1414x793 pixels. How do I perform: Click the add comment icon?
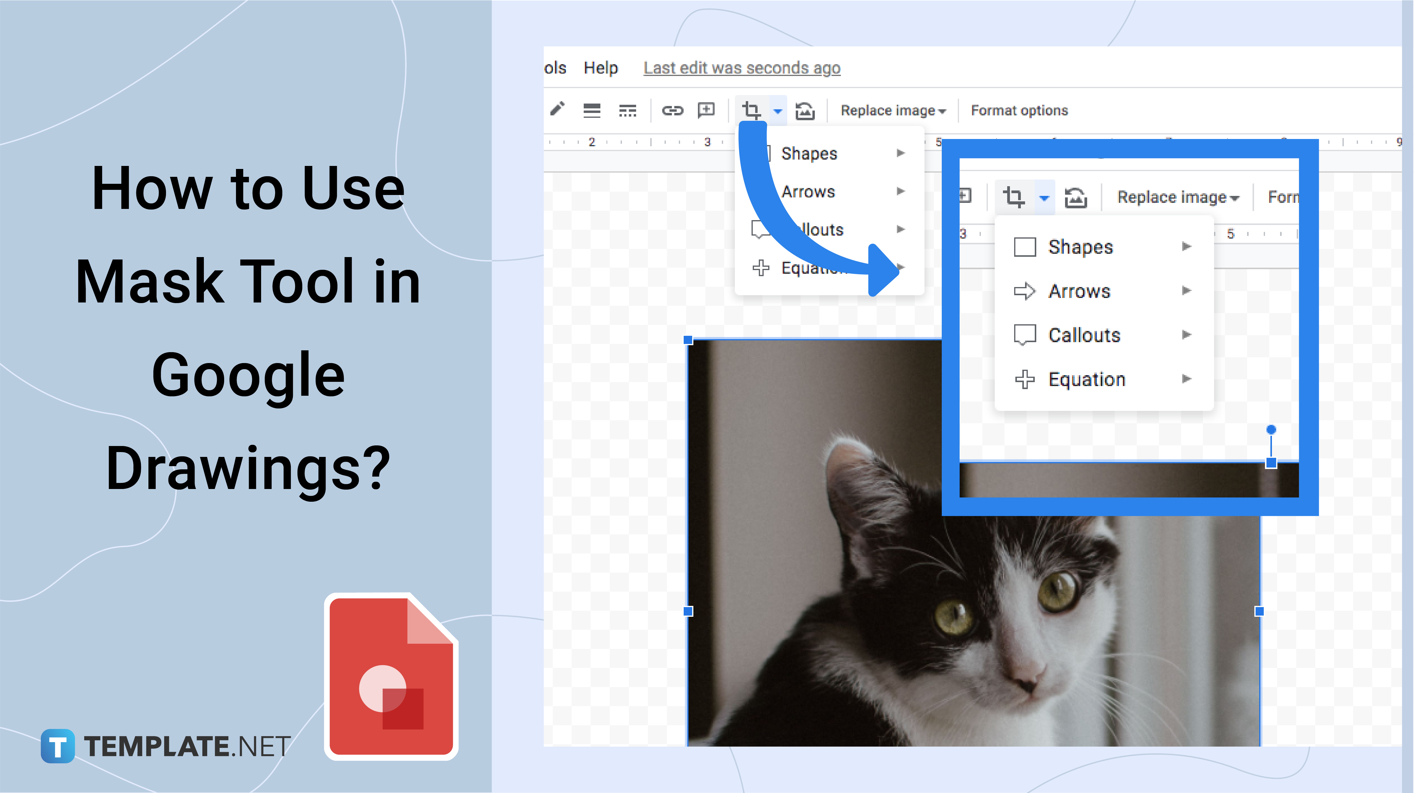[706, 110]
